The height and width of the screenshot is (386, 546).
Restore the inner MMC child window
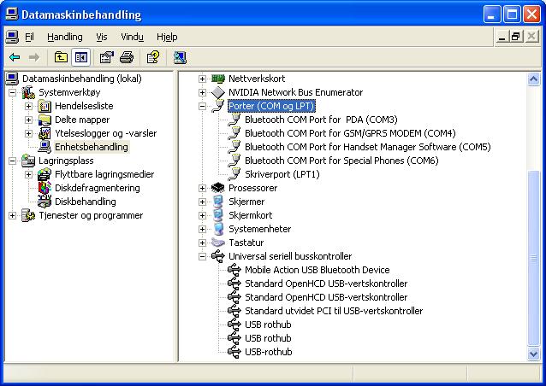[516, 36]
